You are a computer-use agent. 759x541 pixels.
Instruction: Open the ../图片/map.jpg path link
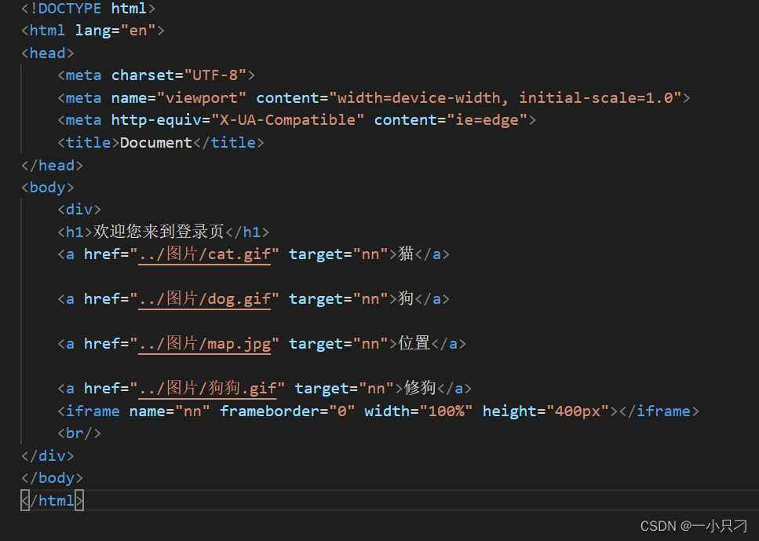point(204,343)
